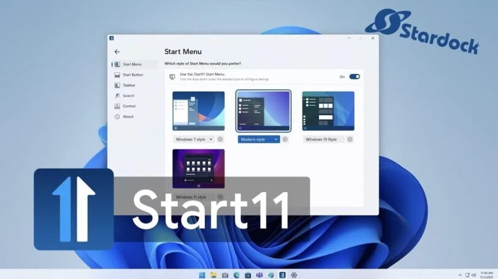Click the Taskbar sidebar icon
This screenshot has width=498, height=279.
117,85
